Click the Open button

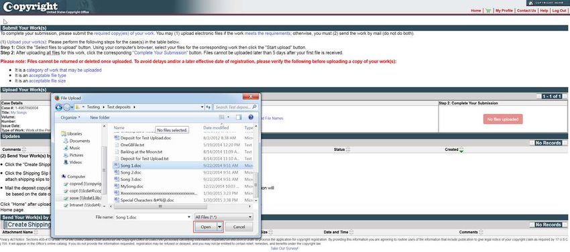[205, 227]
